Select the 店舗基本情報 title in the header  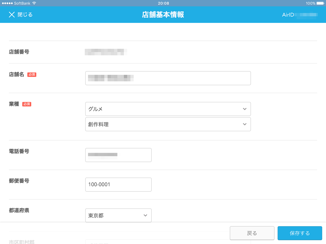(163, 15)
